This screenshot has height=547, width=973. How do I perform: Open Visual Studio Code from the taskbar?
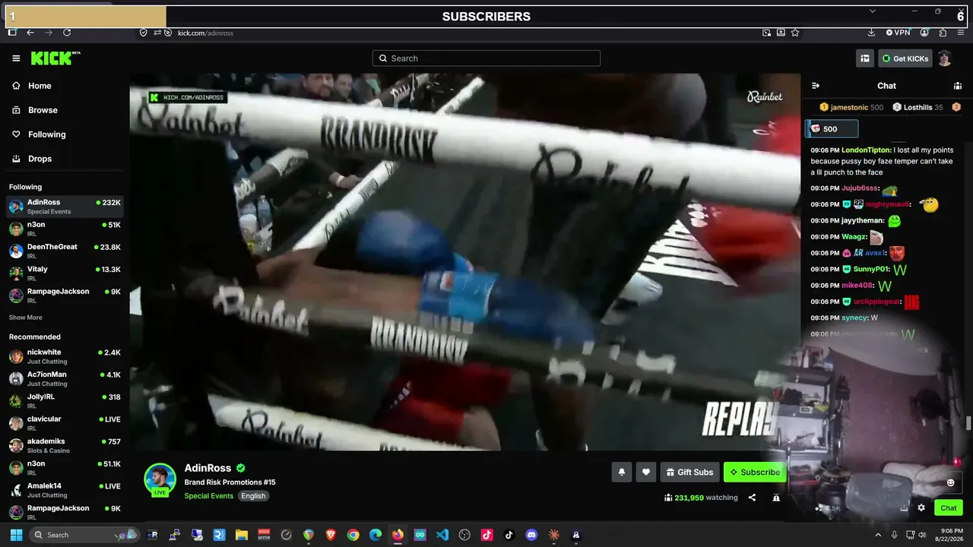click(442, 535)
